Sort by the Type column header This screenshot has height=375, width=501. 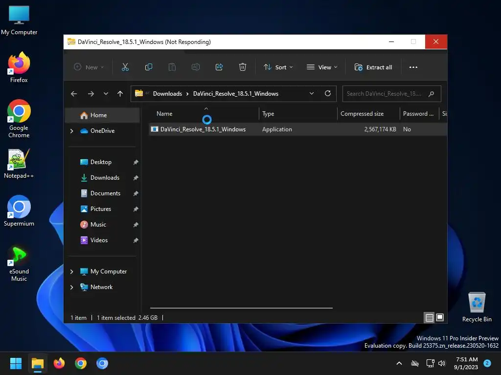point(298,114)
